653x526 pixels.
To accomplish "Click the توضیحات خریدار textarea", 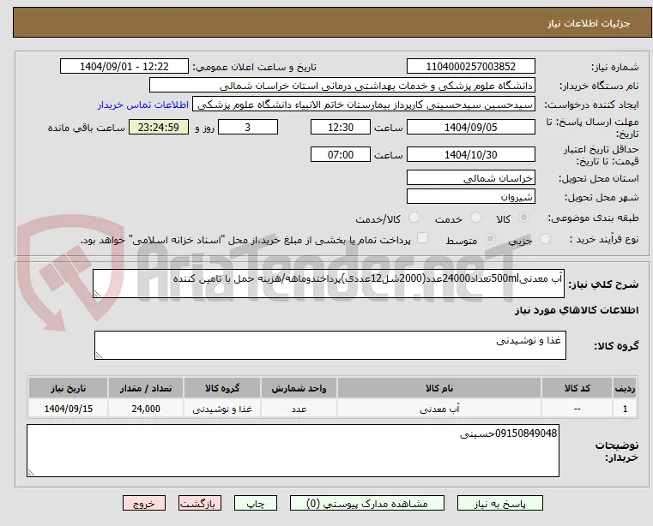I will coord(293,451).
